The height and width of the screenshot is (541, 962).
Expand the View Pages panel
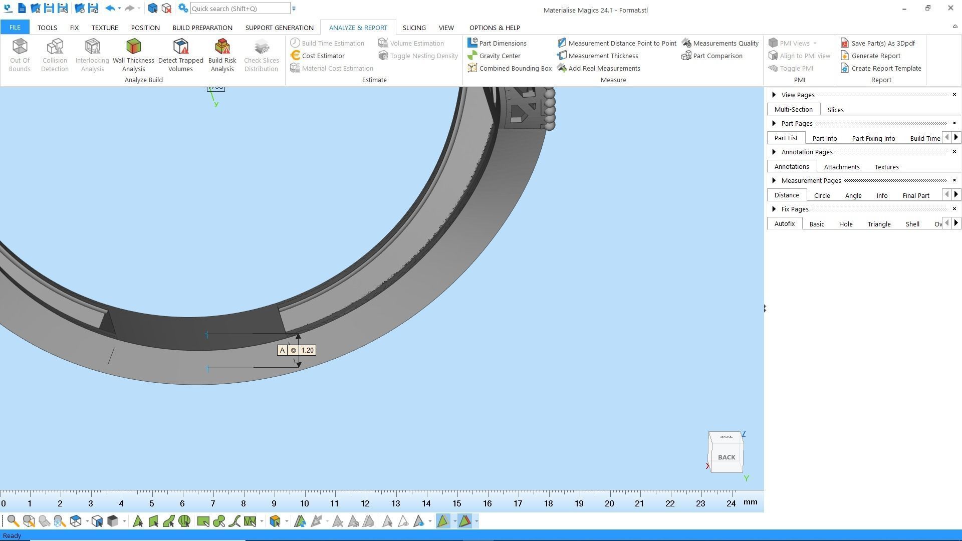(774, 95)
